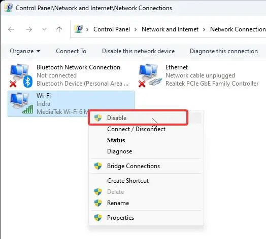Open Properties from the context menu
Viewport: 266px width, 239px height.
[120, 218]
